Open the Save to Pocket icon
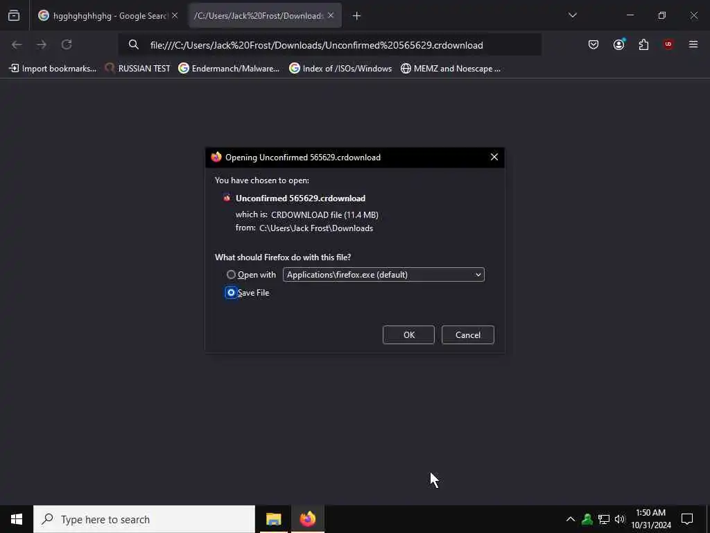 point(594,44)
